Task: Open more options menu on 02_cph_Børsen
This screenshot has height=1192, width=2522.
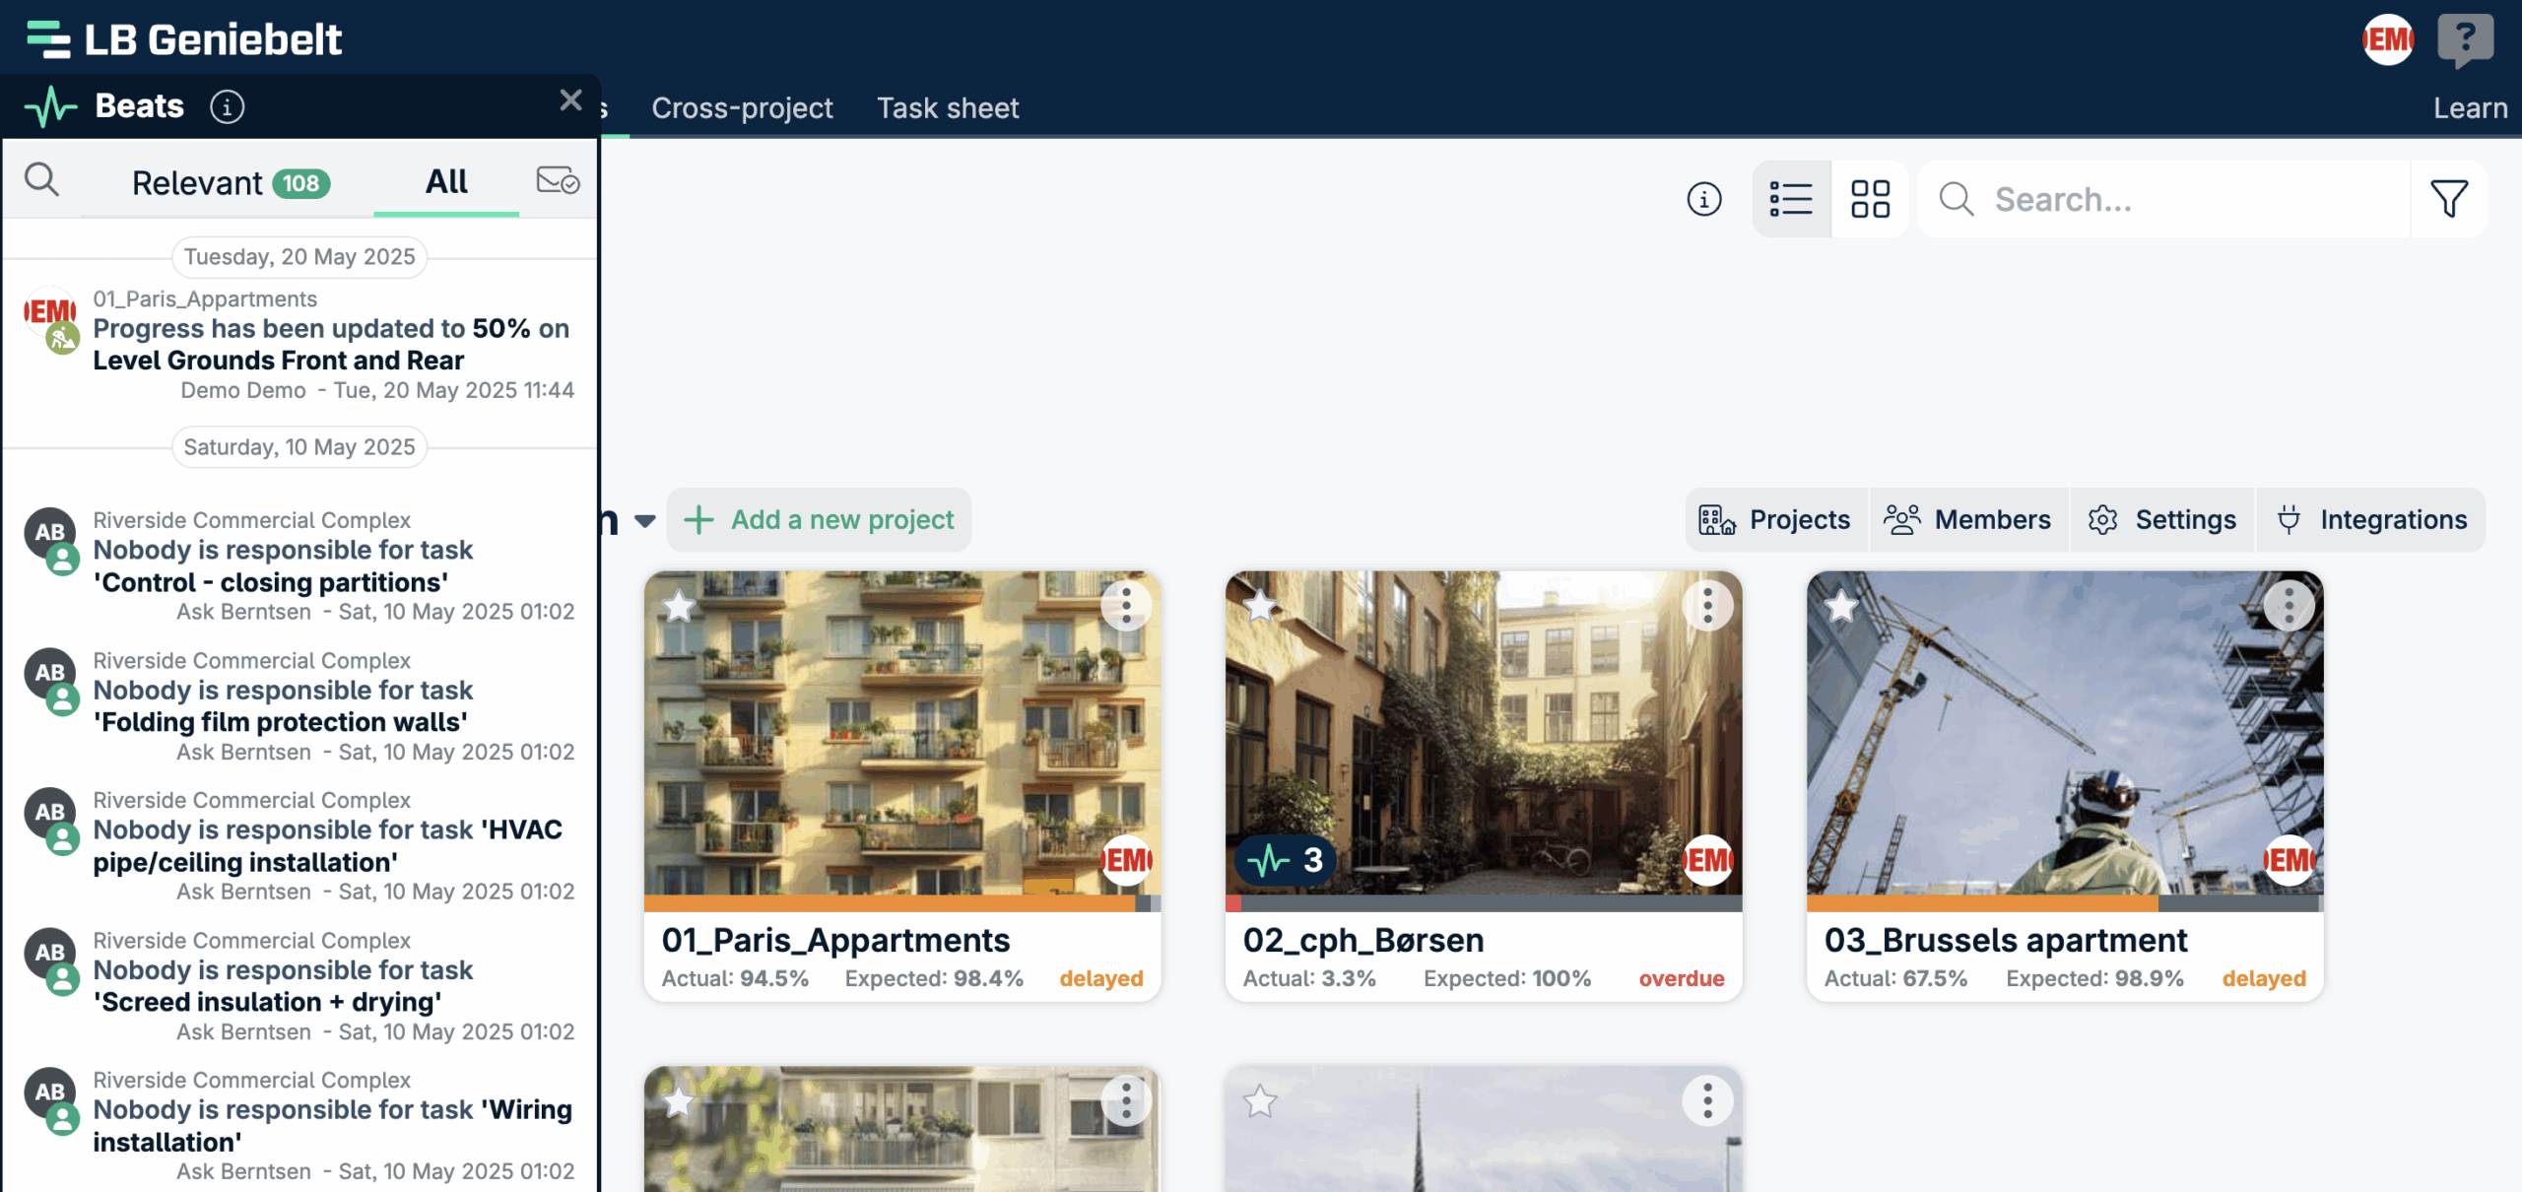Action: (1707, 606)
